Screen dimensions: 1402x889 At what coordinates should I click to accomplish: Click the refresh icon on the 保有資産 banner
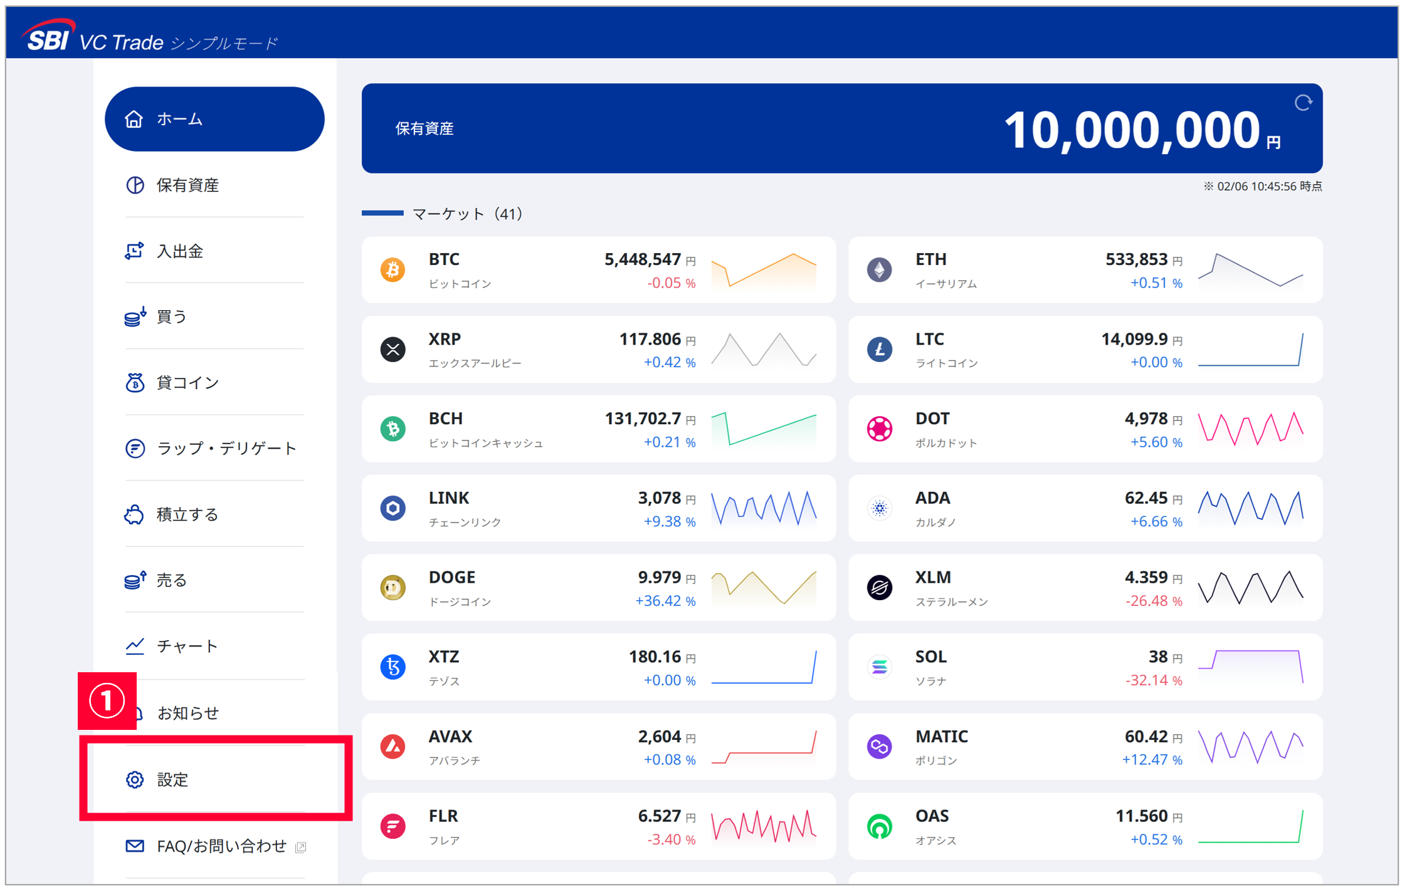(x=1302, y=103)
